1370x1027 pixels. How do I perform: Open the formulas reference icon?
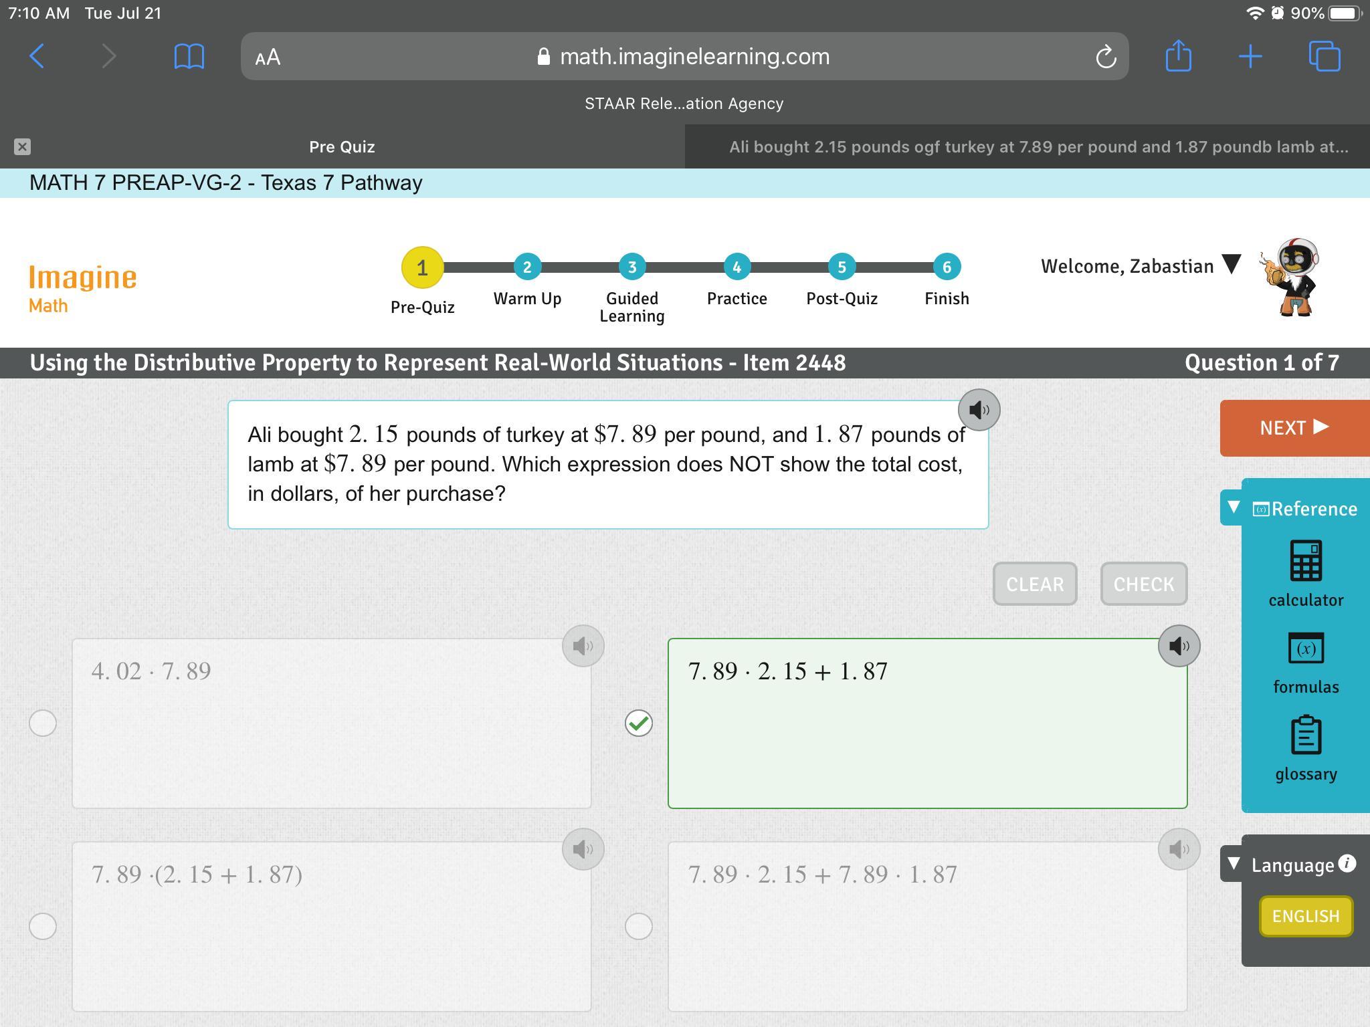tap(1305, 648)
